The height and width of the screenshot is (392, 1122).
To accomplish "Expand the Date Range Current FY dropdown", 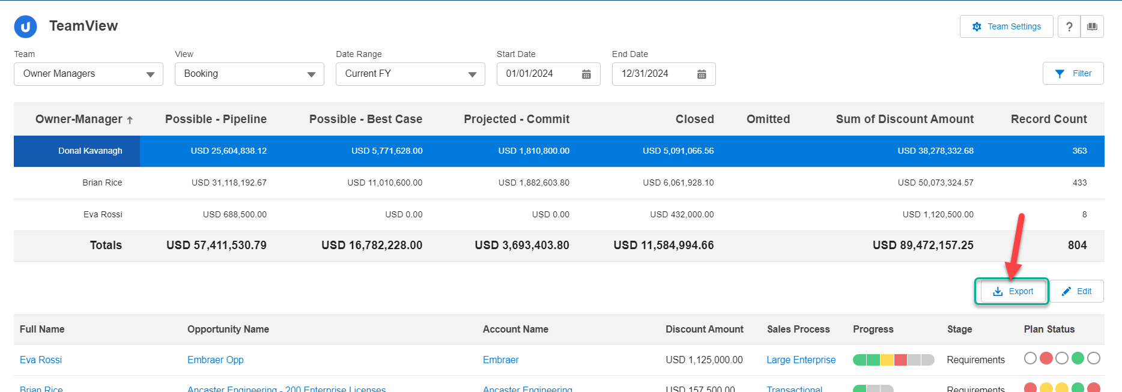I will pyautogui.click(x=410, y=74).
